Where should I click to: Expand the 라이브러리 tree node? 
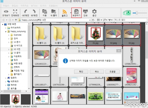click(6, 28)
